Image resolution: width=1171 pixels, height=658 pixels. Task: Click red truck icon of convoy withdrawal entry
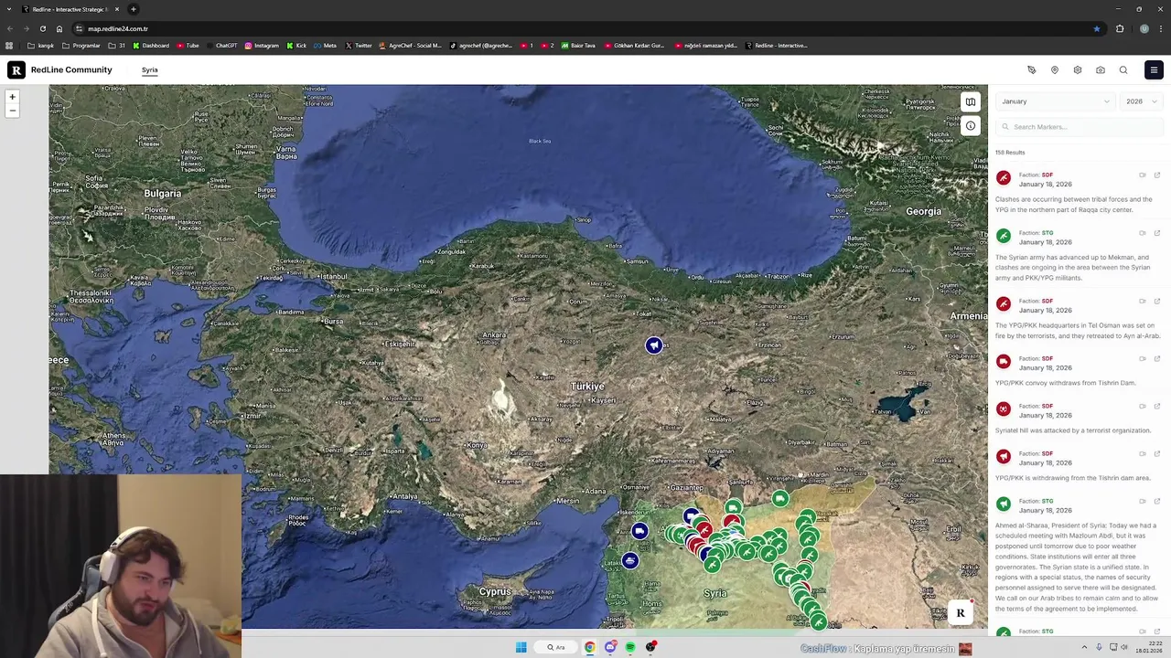[1004, 362]
